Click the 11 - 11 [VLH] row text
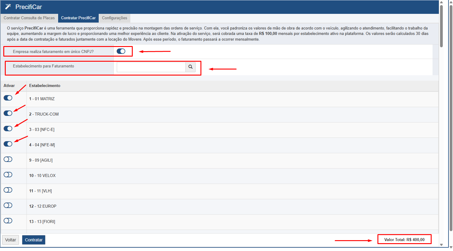 click(41, 191)
